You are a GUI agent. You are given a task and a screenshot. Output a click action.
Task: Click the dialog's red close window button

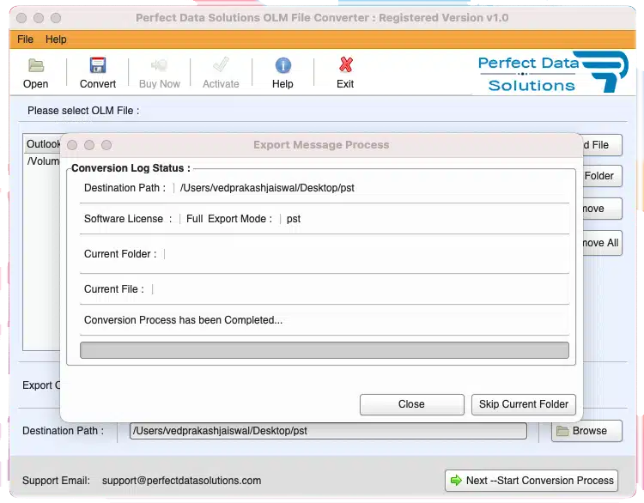click(x=72, y=145)
